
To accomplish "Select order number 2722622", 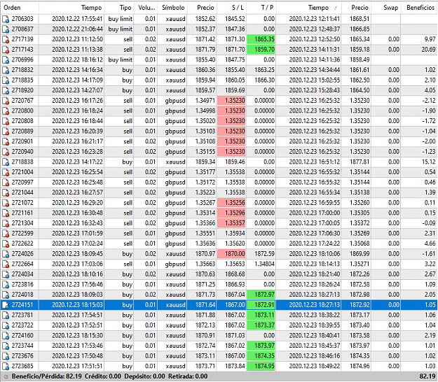I will click(22, 243).
